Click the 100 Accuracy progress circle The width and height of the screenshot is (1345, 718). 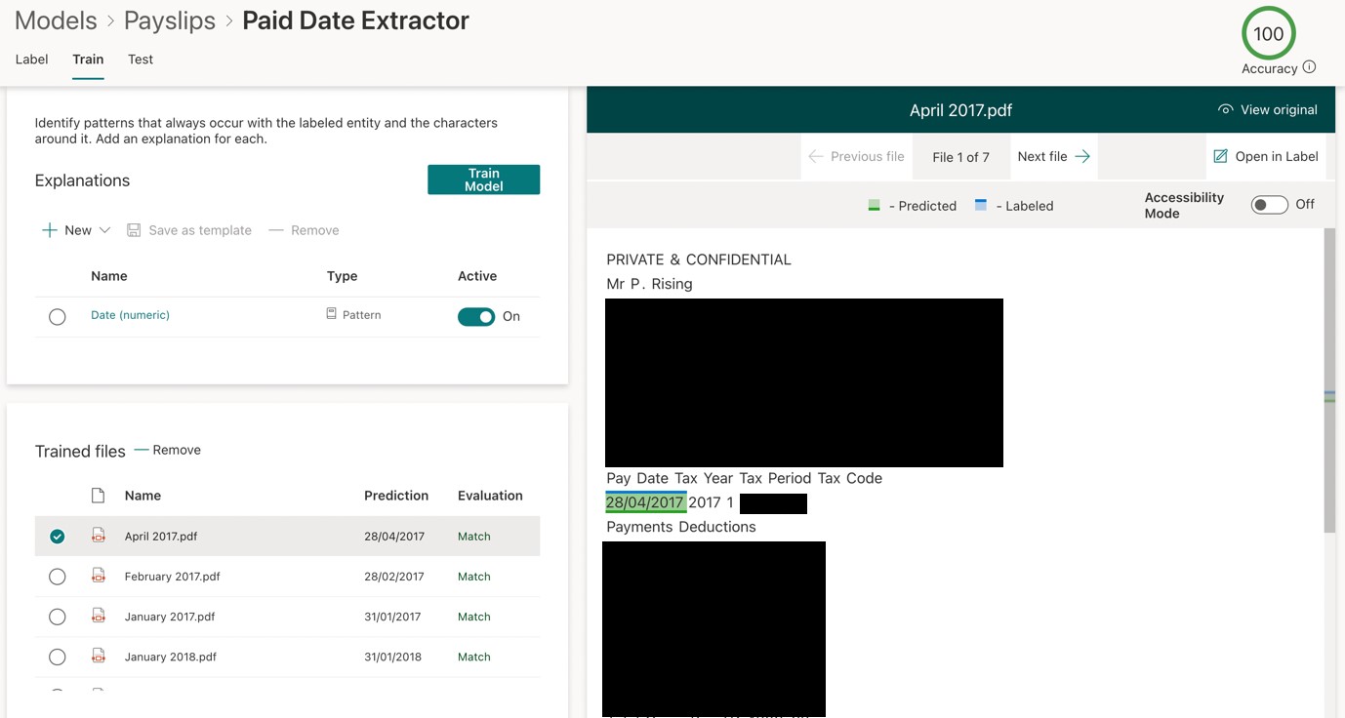click(x=1268, y=33)
